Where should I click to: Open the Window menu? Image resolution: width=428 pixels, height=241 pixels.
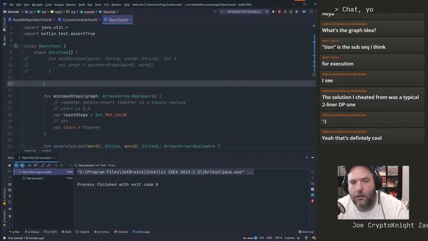click(x=116, y=5)
